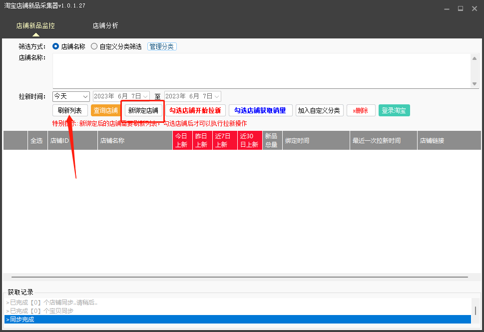Expand the 今天 time range dropdown
This screenshot has height=332, width=484.
[71, 96]
